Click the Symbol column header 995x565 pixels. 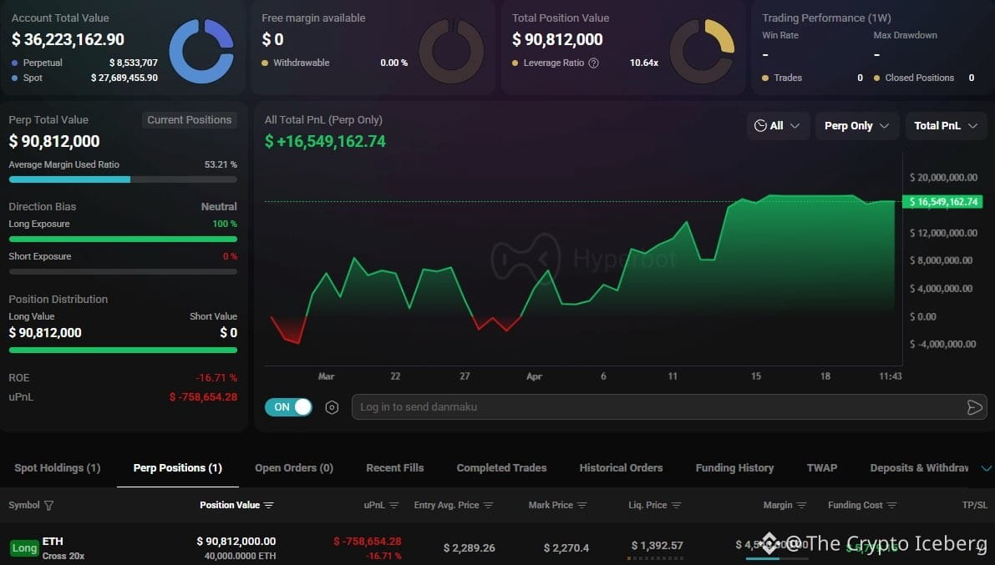(x=23, y=506)
